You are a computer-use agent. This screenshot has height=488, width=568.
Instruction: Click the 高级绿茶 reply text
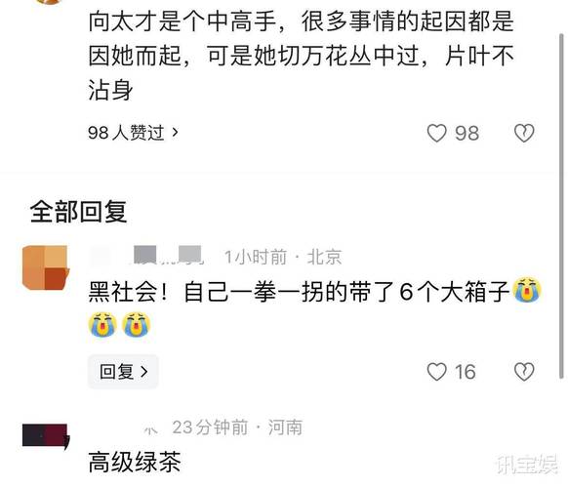point(135,462)
